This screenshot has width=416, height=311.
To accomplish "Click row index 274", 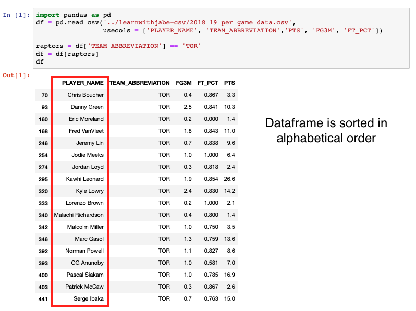I will [x=43, y=167].
